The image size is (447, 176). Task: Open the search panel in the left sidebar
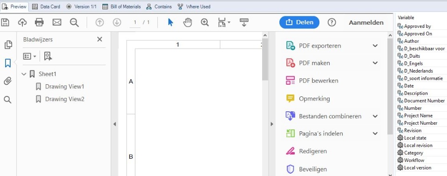point(8,100)
